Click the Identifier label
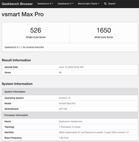Image resolution: width=139 pixels, height=142 pixels. 9,132
